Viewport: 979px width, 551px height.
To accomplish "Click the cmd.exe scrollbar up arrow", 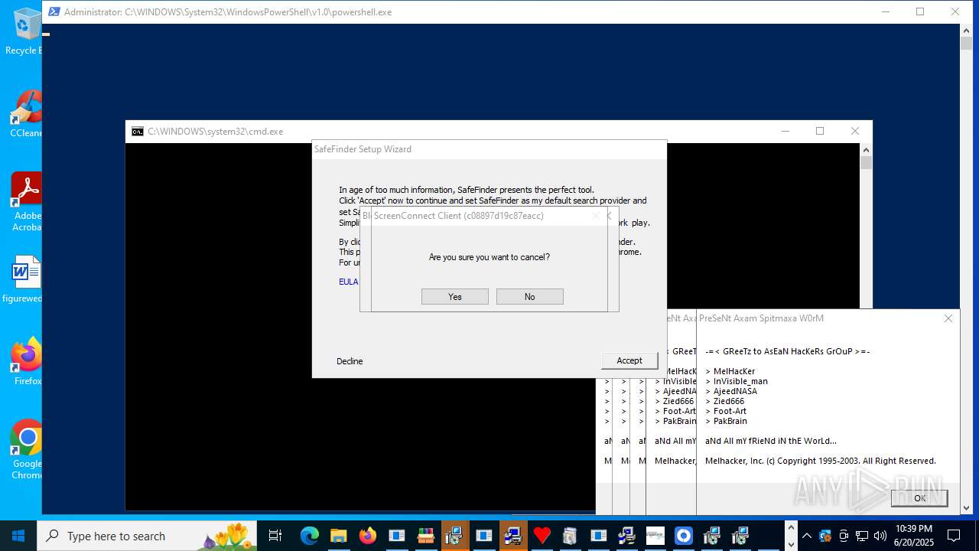I will (x=866, y=149).
